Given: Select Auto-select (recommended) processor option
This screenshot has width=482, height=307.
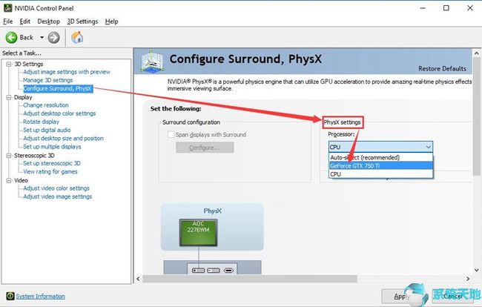Looking at the screenshot, I should click(380, 157).
